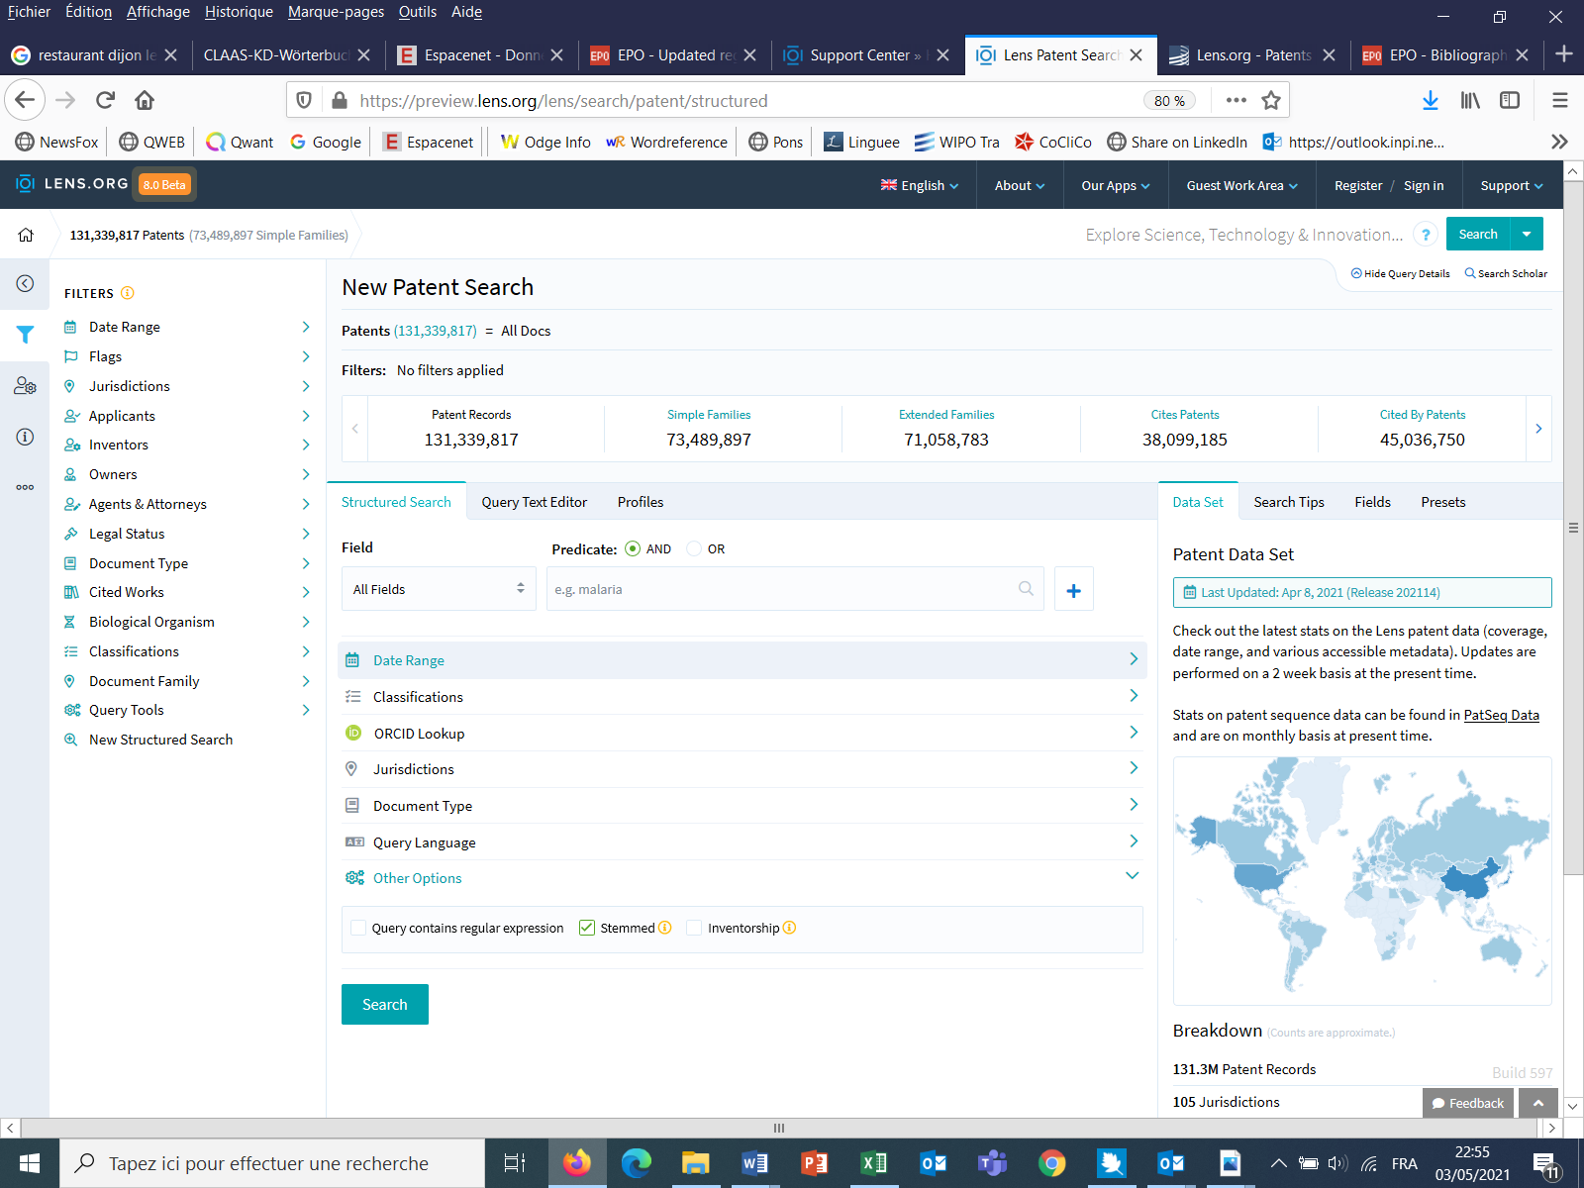Open the info circle icon in left sidebar

25,437
